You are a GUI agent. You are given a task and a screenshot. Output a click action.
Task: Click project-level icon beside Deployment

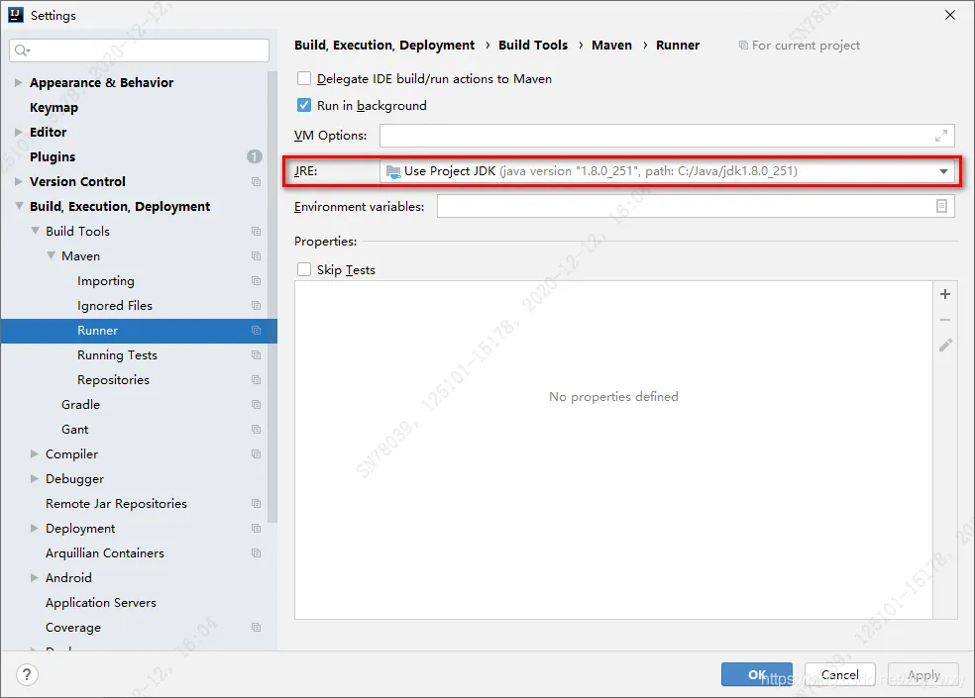[x=256, y=529]
